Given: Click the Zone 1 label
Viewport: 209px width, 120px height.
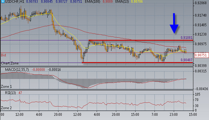Looking at the screenshot, I should (6, 87).
